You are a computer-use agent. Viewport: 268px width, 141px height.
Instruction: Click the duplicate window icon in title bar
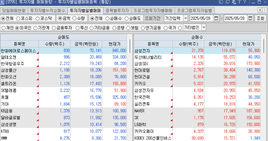click(227, 2)
